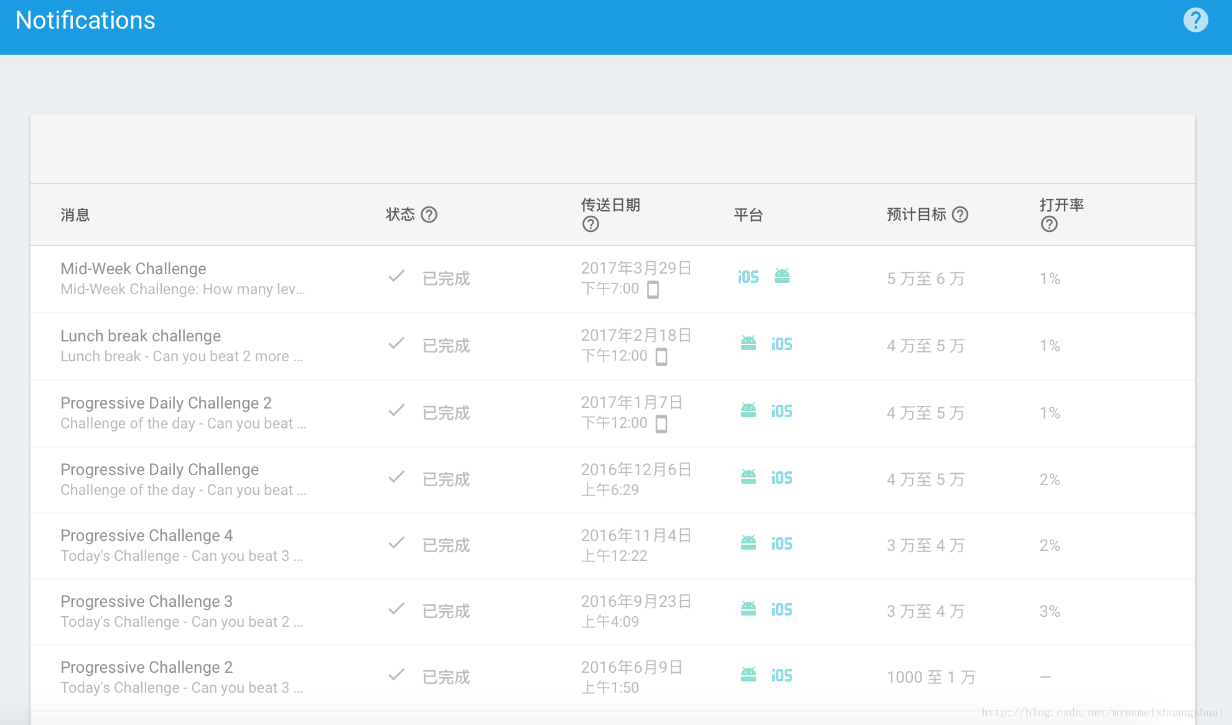Click help icon under 打开率 header
This screenshot has height=725, width=1232.
click(x=1048, y=224)
